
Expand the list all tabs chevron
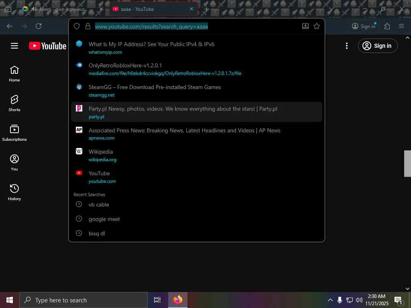331,9
